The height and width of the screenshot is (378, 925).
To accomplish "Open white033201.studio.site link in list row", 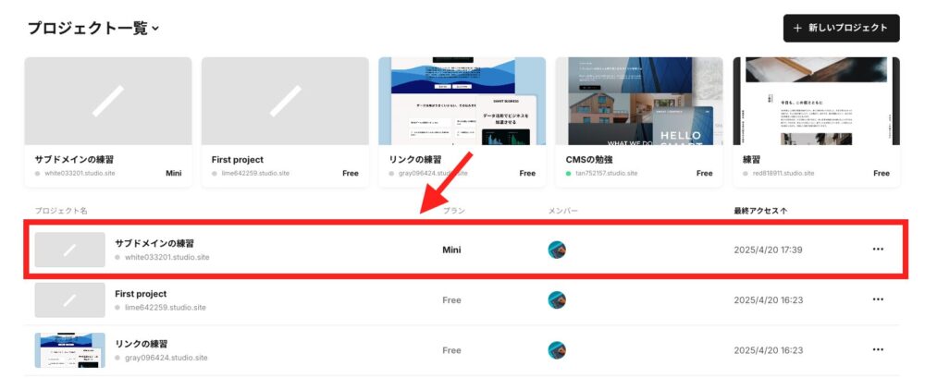I will [166, 258].
